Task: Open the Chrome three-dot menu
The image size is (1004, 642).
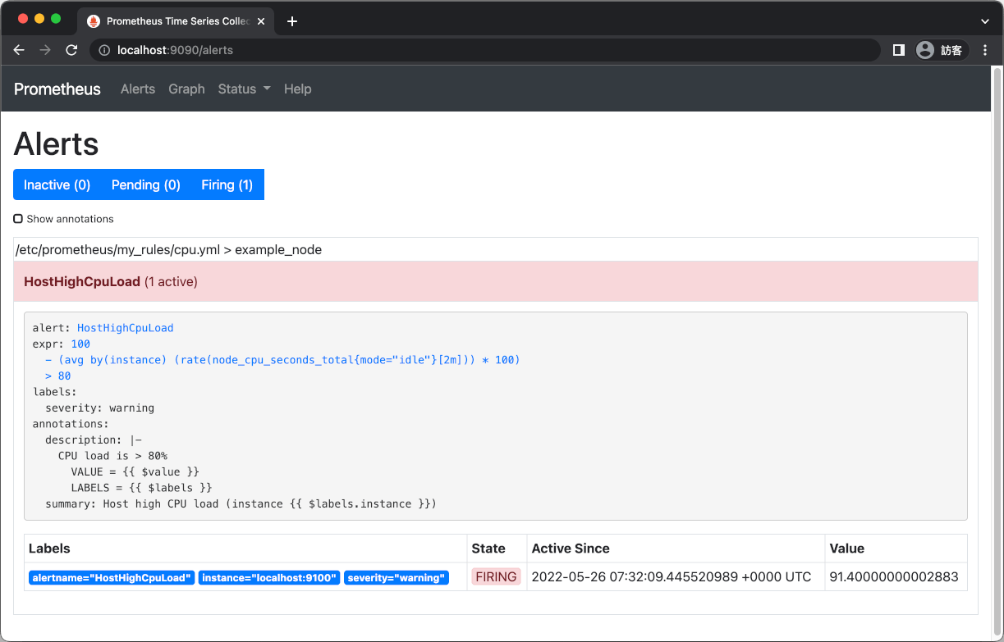Action: click(986, 50)
